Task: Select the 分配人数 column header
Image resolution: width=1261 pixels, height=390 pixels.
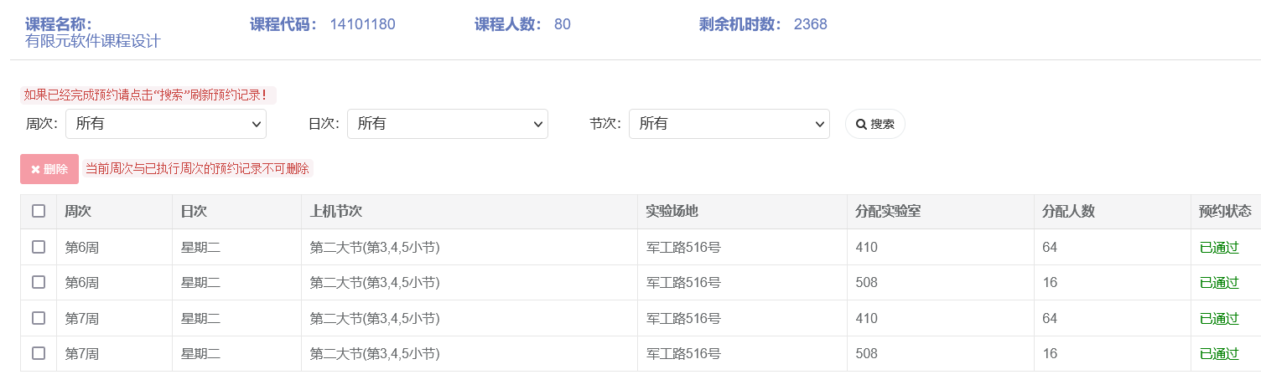Action: coord(1068,212)
